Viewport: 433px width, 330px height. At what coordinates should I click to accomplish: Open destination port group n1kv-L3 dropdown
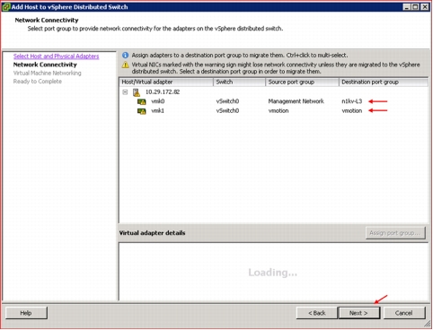(x=352, y=101)
